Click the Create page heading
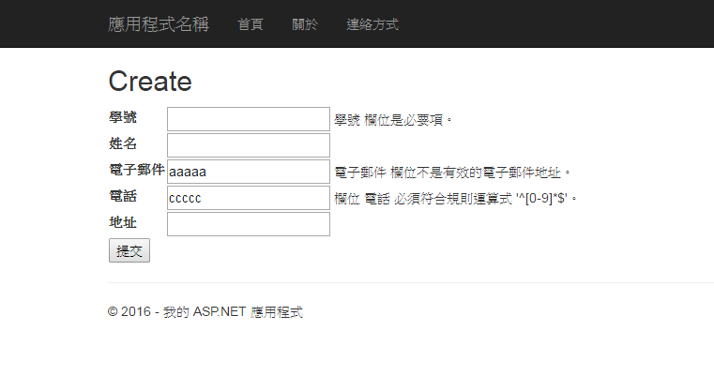This screenshot has height=376, width=714. click(150, 81)
